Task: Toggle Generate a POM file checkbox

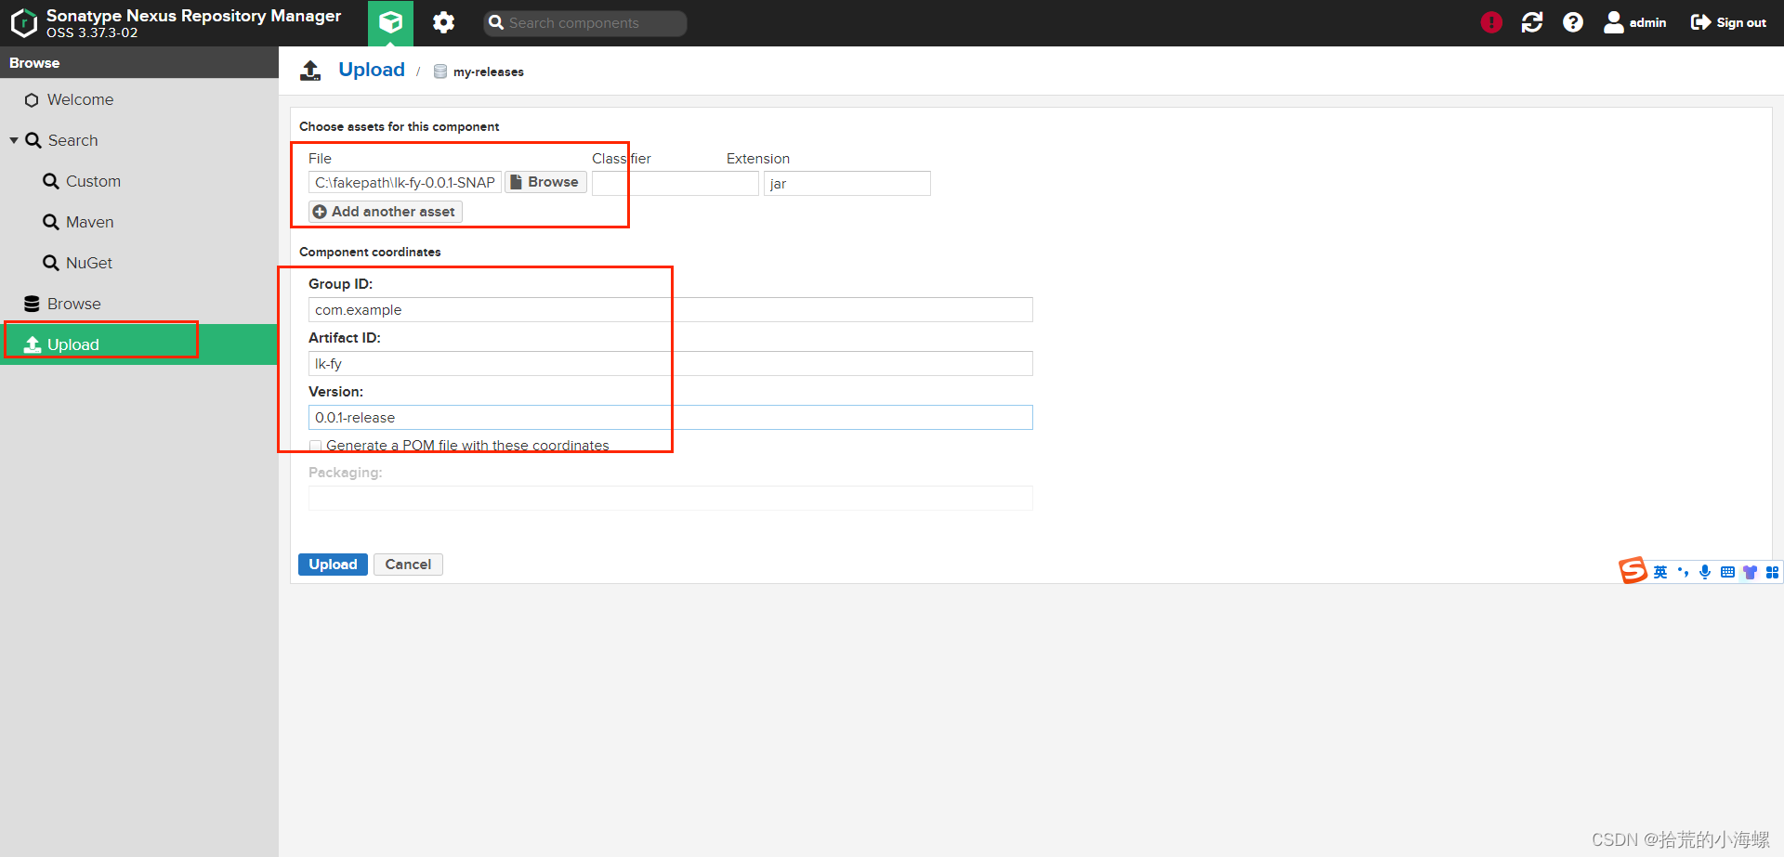Action: tap(316, 446)
